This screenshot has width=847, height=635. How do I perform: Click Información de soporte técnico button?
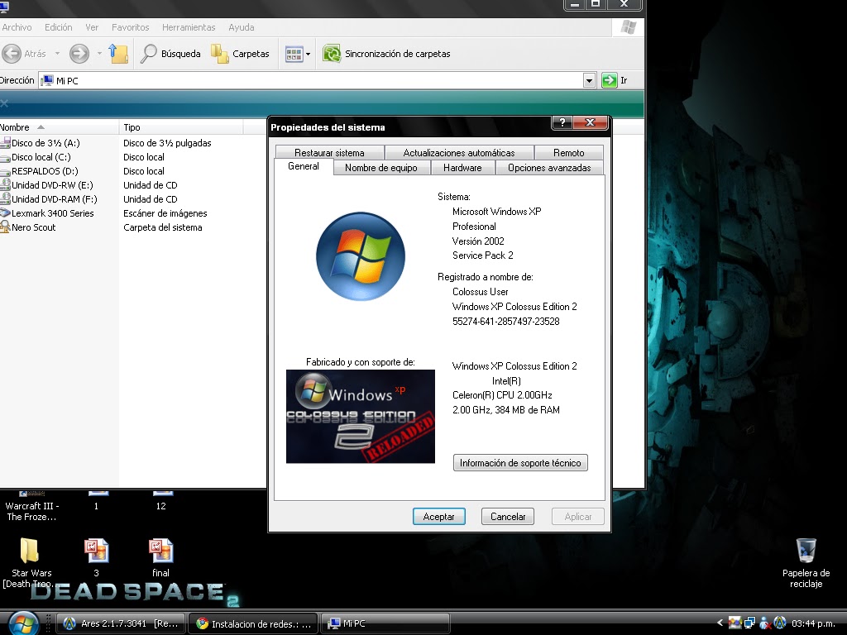[520, 463]
